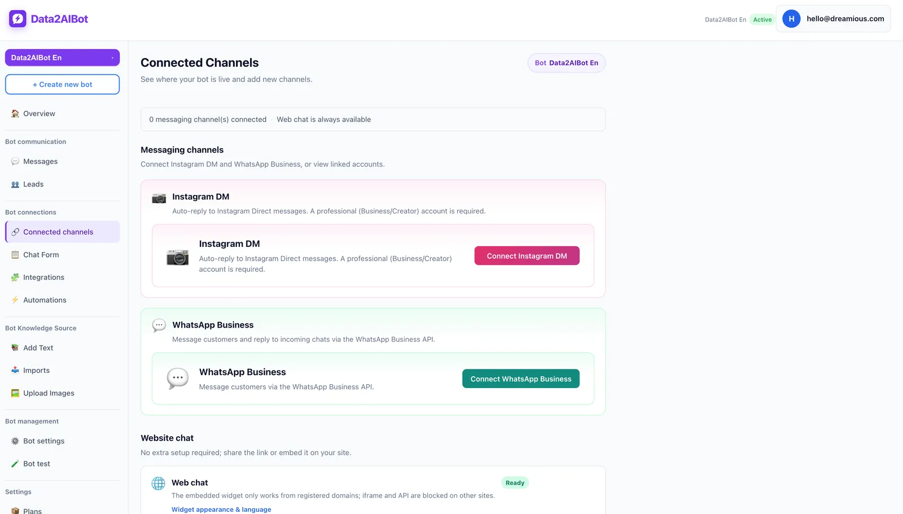Click the Bot Knowledge Source section label

[41, 328]
